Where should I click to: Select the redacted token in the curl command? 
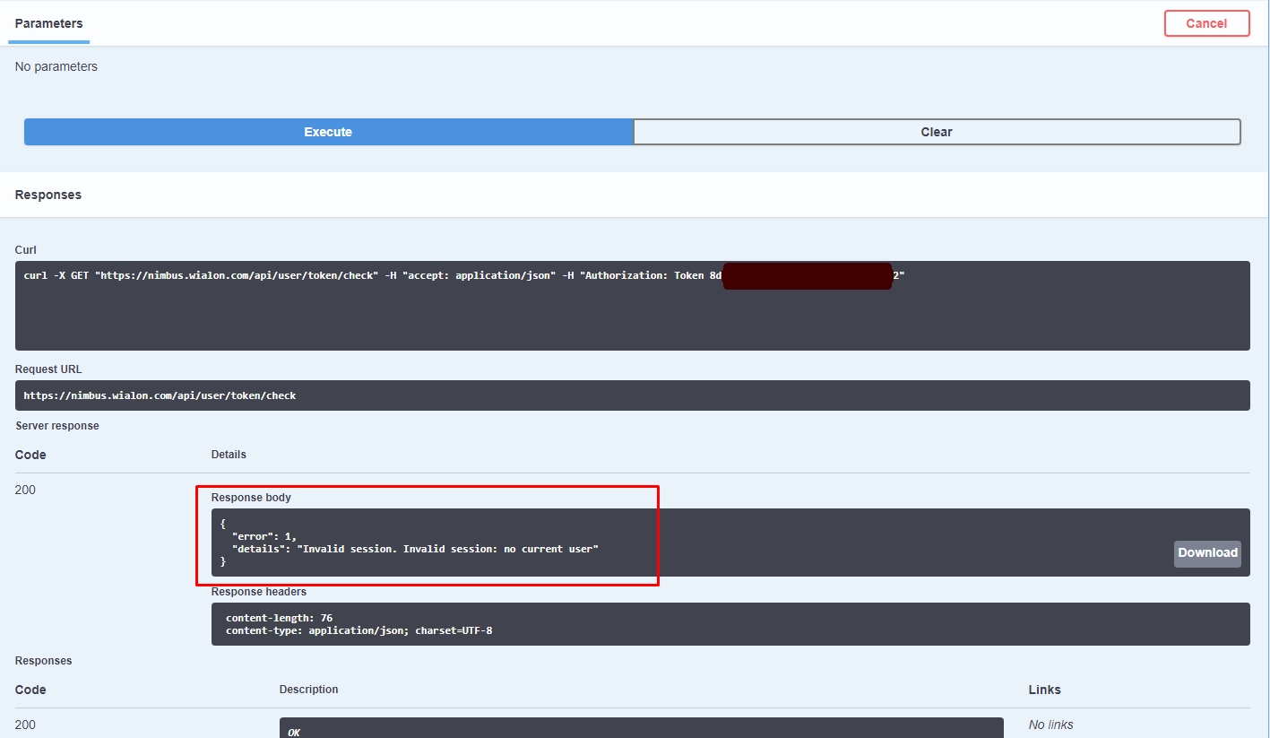pos(807,276)
